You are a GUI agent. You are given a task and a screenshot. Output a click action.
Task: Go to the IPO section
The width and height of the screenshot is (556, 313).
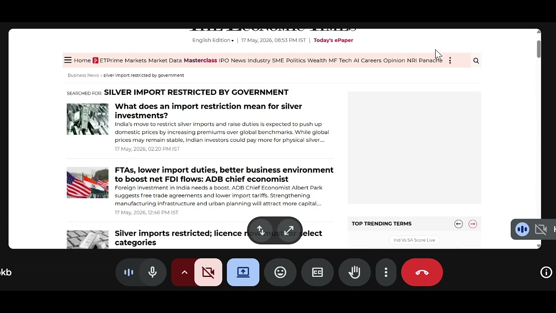pyautogui.click(x=224, y=60)
